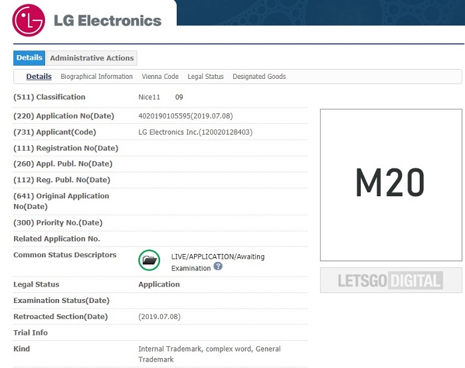Click the Retroacted Section(Date) label
The width and height of the screenshot is (465, 368).
pos(60,316)
